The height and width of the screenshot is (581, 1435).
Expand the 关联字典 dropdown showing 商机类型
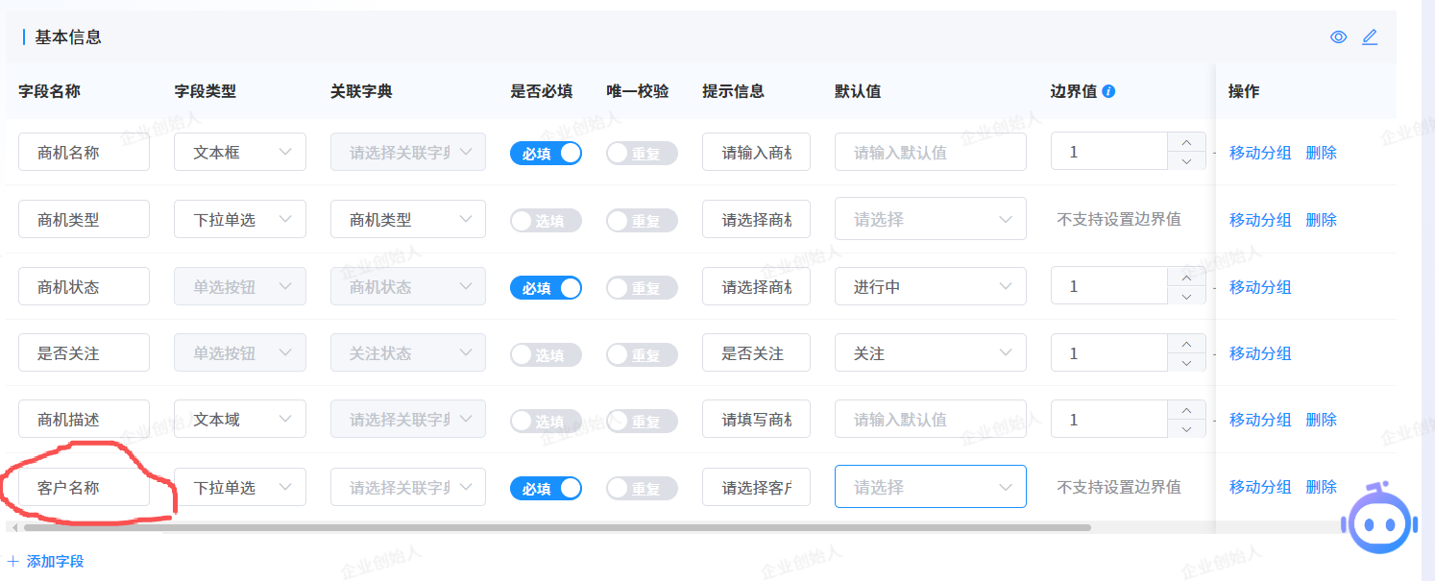[408, 219]
